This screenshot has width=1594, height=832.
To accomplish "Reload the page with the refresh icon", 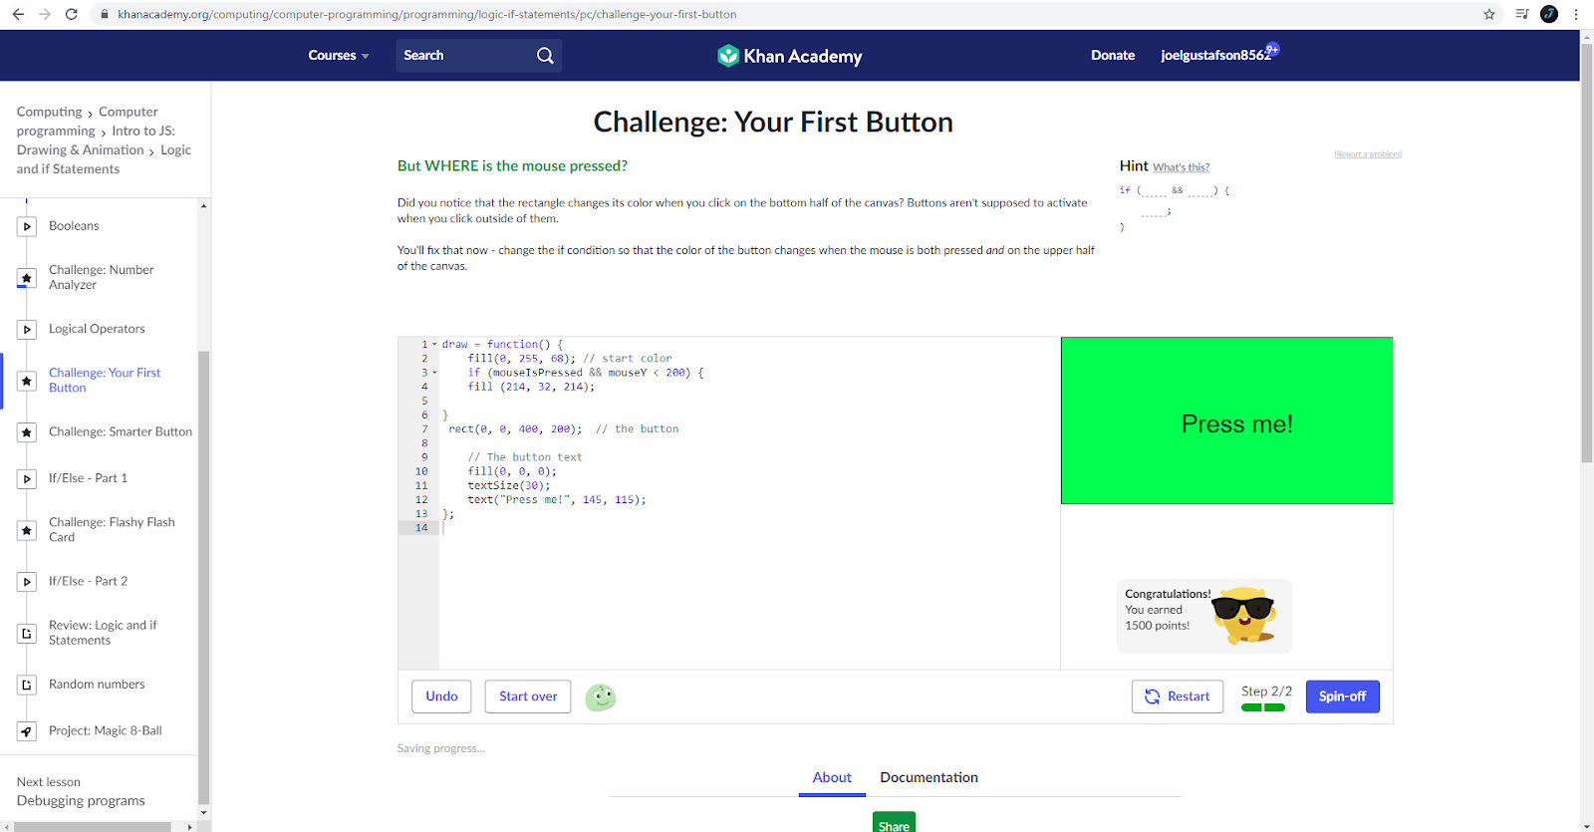I will (71, 14).
